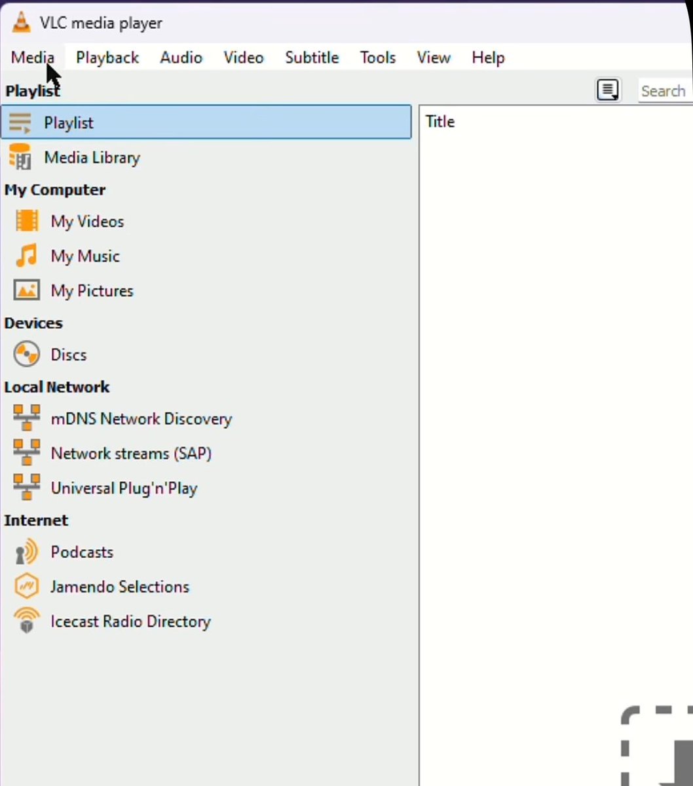Click the mDNS Network Discovery icon

(x=27, y=418)
